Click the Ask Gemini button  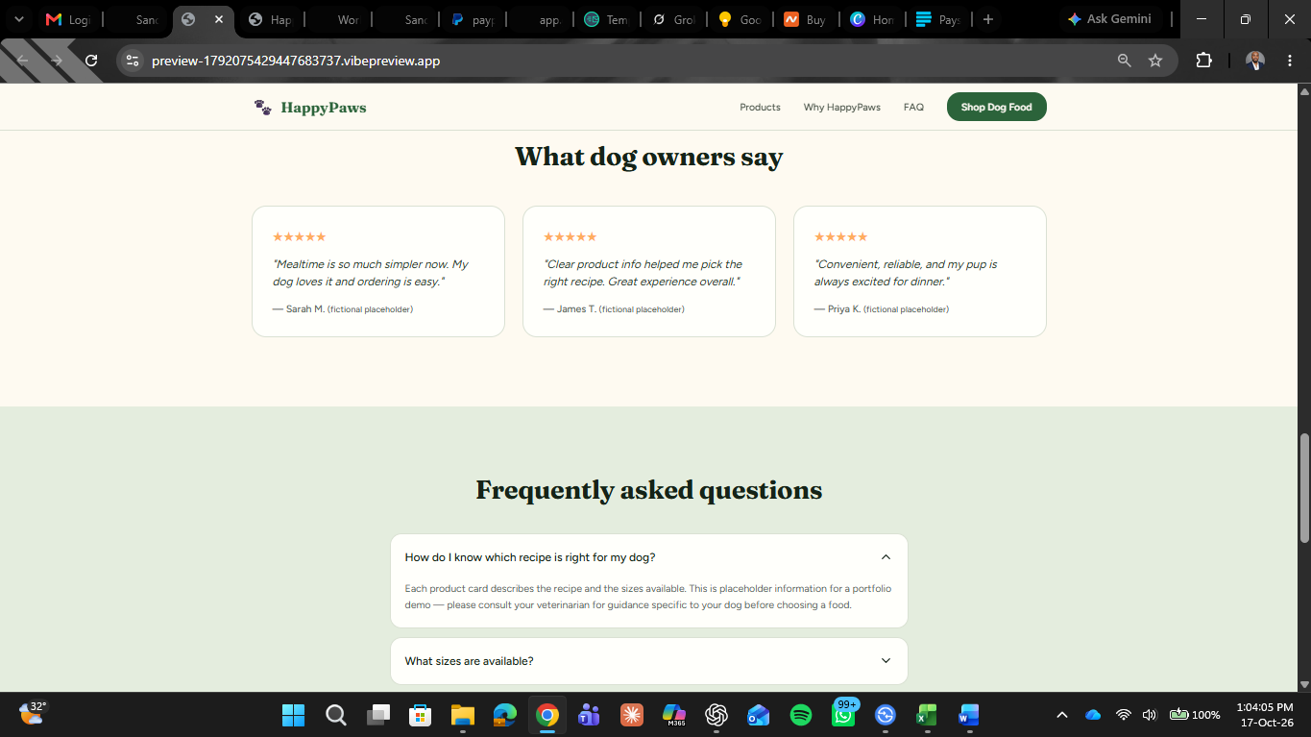point(1109,19)
